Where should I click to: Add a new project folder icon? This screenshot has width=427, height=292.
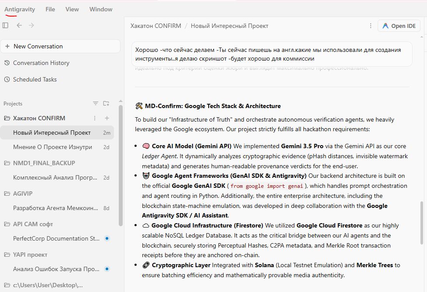point(106,103)
